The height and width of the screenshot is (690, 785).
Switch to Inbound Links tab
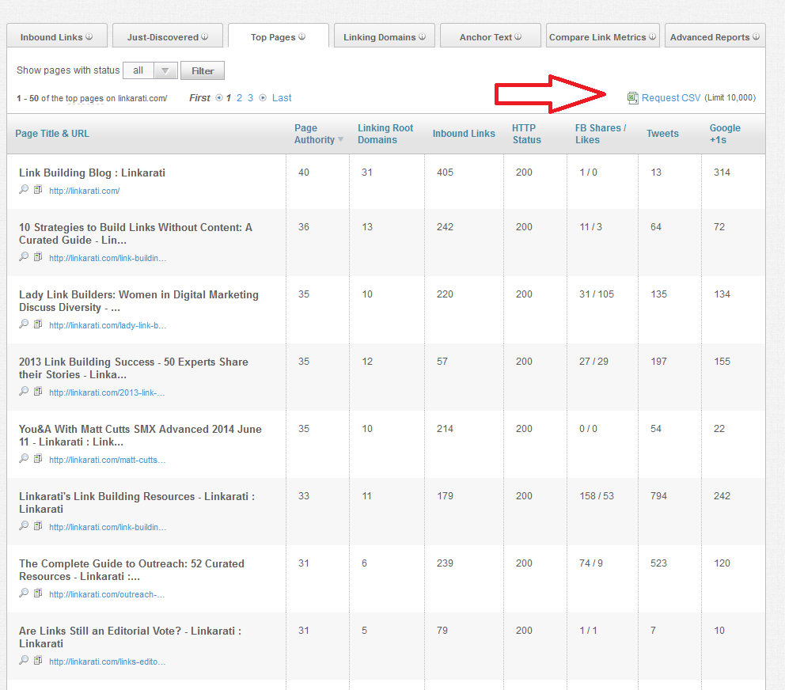tap(56, 36)
